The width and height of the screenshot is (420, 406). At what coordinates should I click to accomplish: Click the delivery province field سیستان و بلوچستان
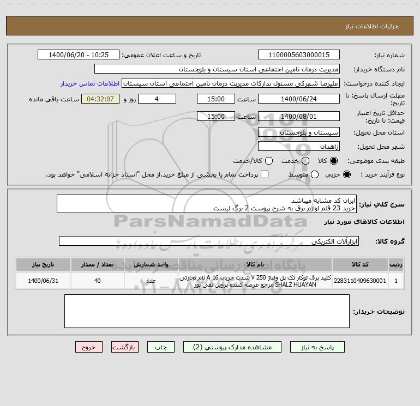[x=299, y=132]
